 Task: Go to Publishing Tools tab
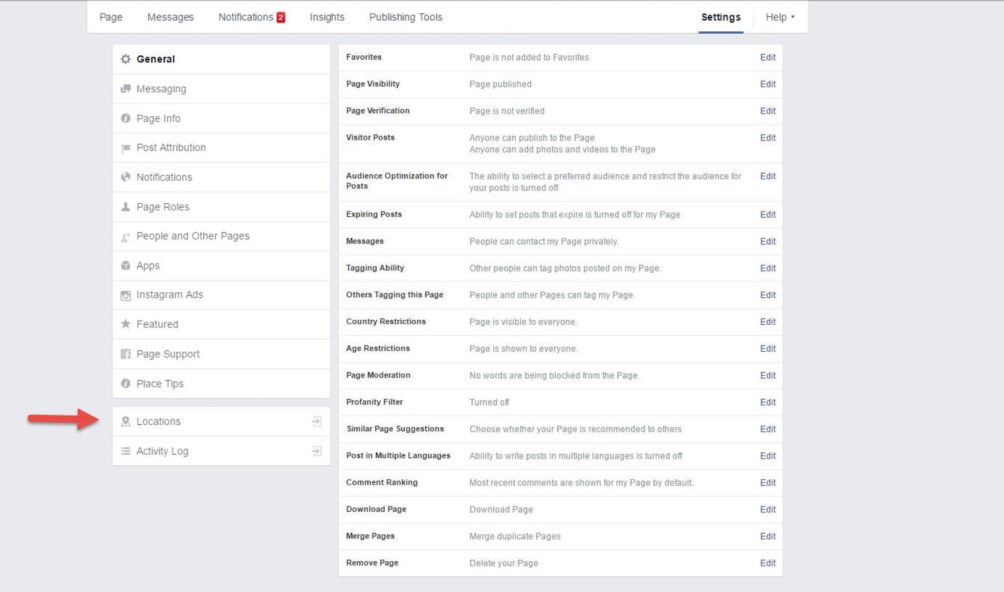click(405, 17)
